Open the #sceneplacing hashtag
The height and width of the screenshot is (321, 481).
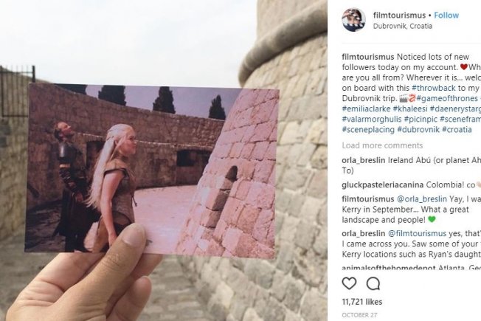(368, 129)
